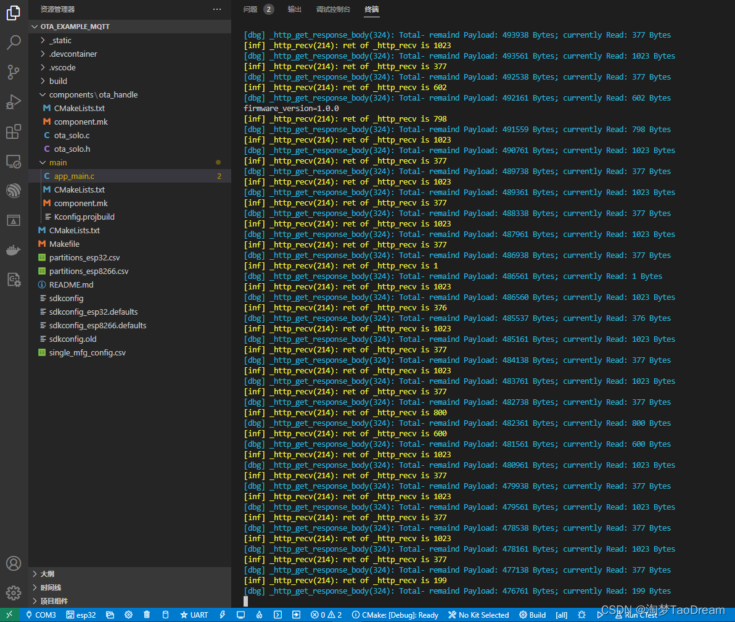
Task: Collapse the components\ota_handle folder
Action: coord(130,95)
